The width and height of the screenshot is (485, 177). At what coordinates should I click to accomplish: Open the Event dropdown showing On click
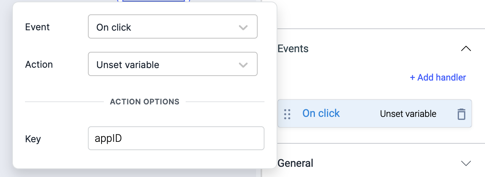172,26
